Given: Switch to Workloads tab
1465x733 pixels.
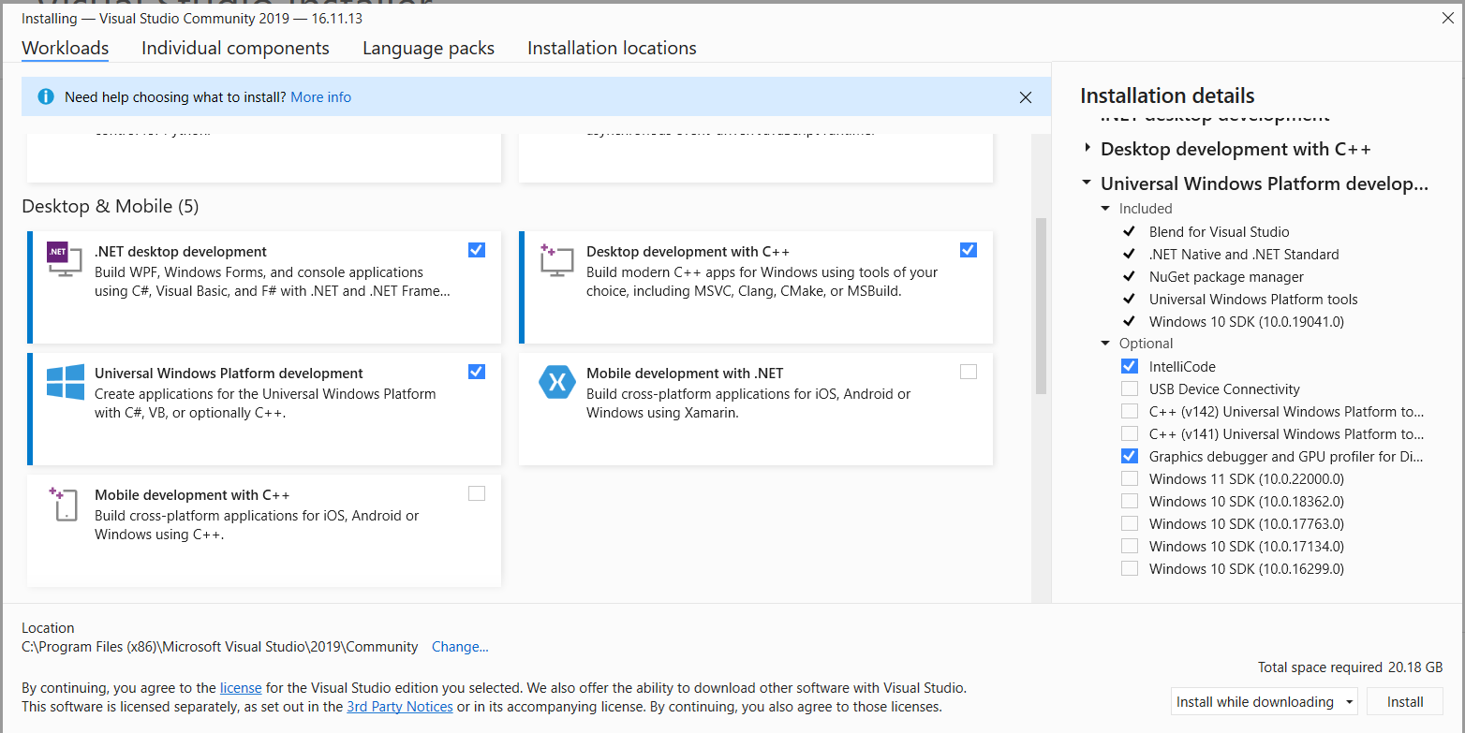Looking at the screenshot, I should pyautogui.click(x=66, y=48).
